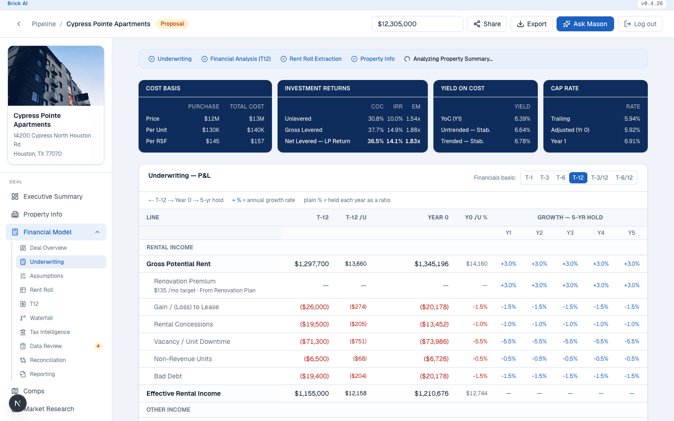Click the sparkle icon on Ask Mason

tap(566, 24)
